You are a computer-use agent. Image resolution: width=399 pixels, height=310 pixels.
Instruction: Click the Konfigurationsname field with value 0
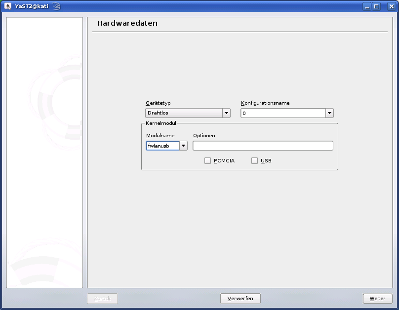coord(283,113)
